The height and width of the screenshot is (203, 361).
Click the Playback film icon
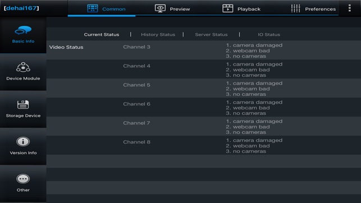(x=228, y=8)
